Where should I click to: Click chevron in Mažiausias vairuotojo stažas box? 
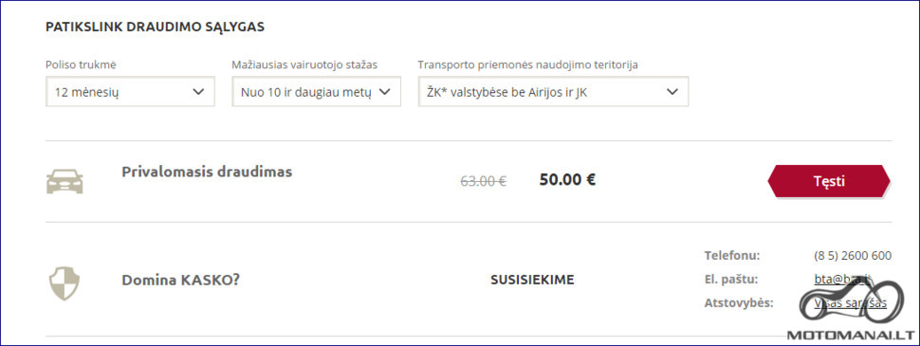click(385, 92)
